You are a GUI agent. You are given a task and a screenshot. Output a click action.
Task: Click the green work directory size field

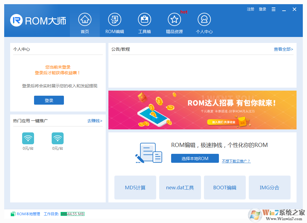pyautogui.click(x=73, y=214)
